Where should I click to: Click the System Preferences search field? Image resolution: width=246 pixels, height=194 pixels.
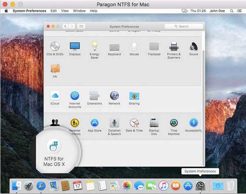pyautogui.click(x=184, y=26)
